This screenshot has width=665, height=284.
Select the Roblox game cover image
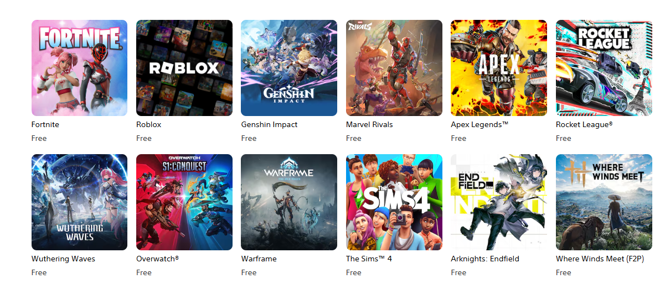coord(184,68)
